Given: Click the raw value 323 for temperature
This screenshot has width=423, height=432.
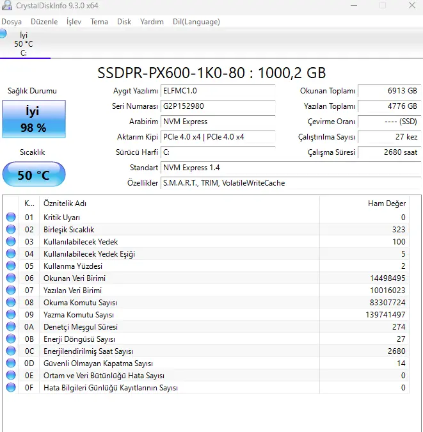Looking at the screenshot, I should point(399,230).
